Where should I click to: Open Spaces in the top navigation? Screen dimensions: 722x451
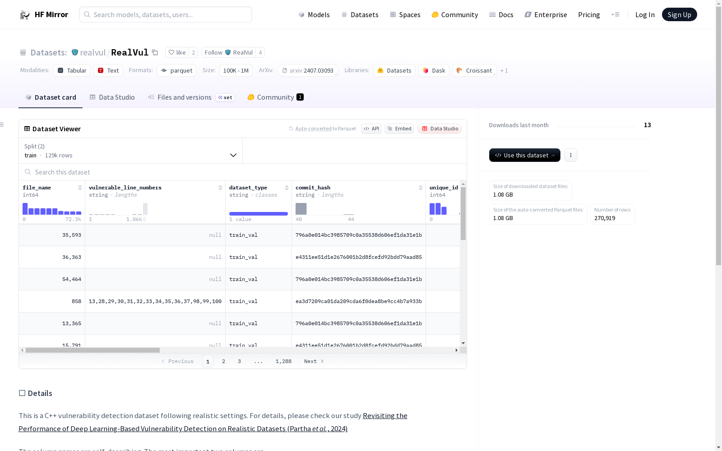pyautogui.click(x=405, y=15)
